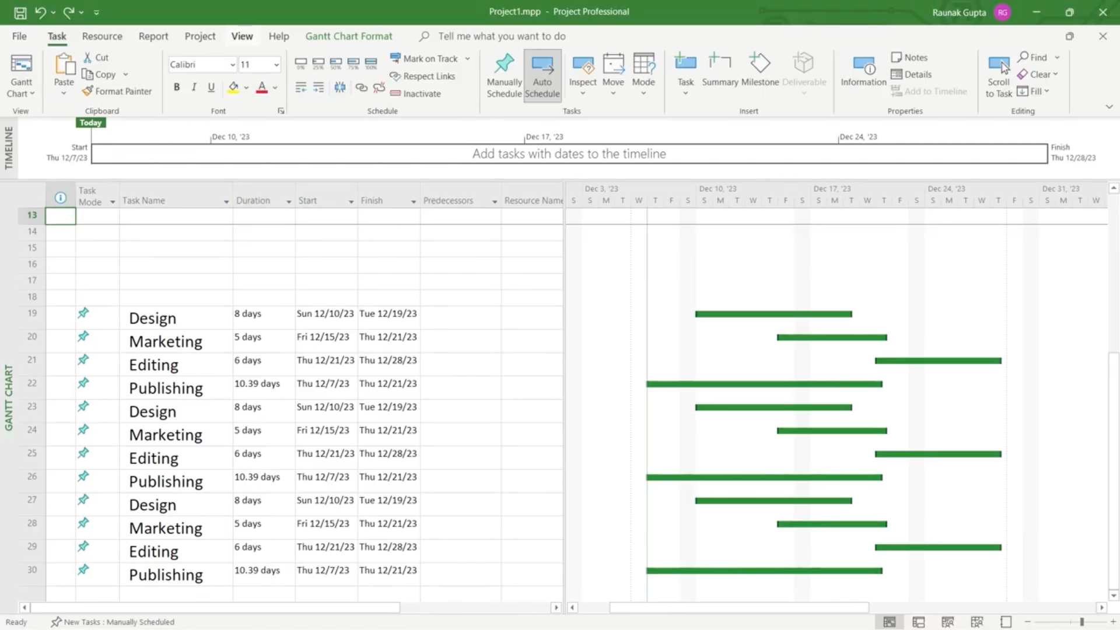The image size is (1120, 630).
Task: Open the font size dropdown
Action: point(276,65)
